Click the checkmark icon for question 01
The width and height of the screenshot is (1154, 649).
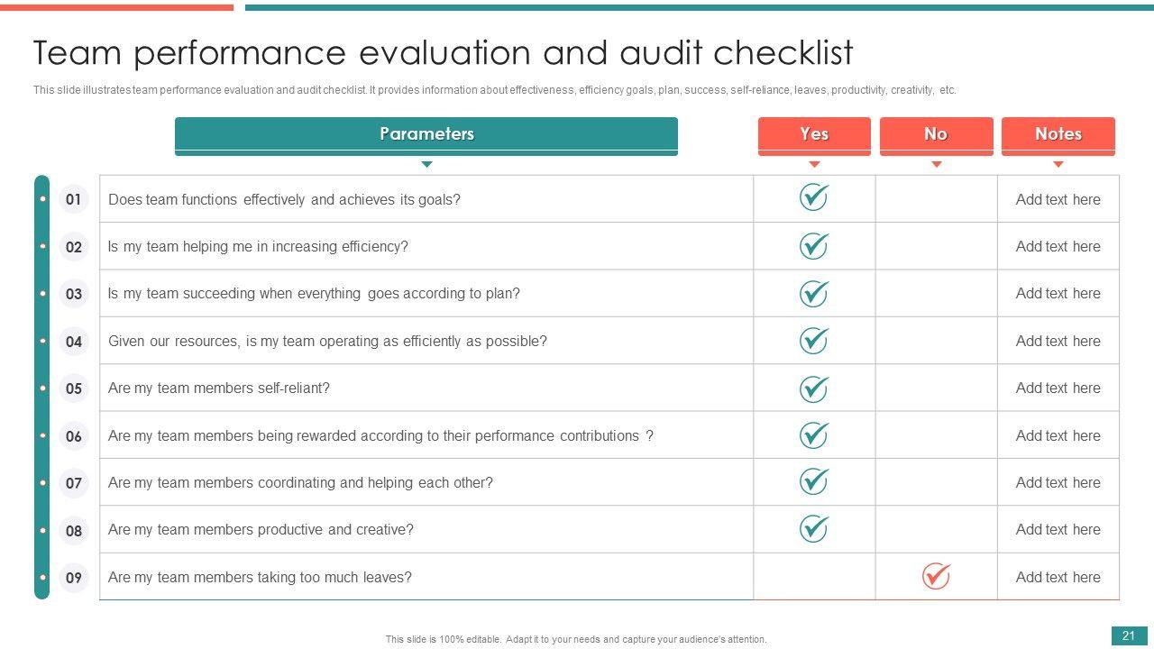[813, 197]
